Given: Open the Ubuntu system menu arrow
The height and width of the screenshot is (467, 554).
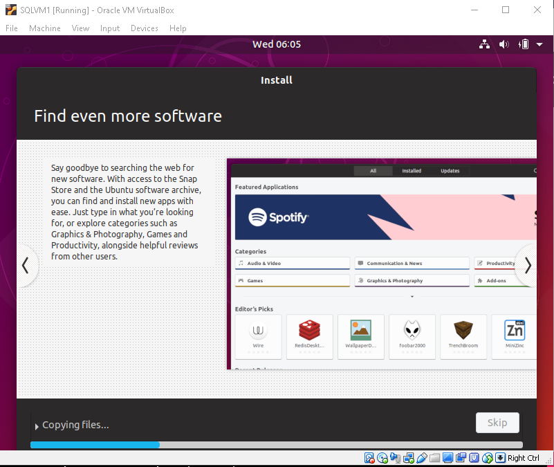Looking at the screenshot, I should (539, 44).
